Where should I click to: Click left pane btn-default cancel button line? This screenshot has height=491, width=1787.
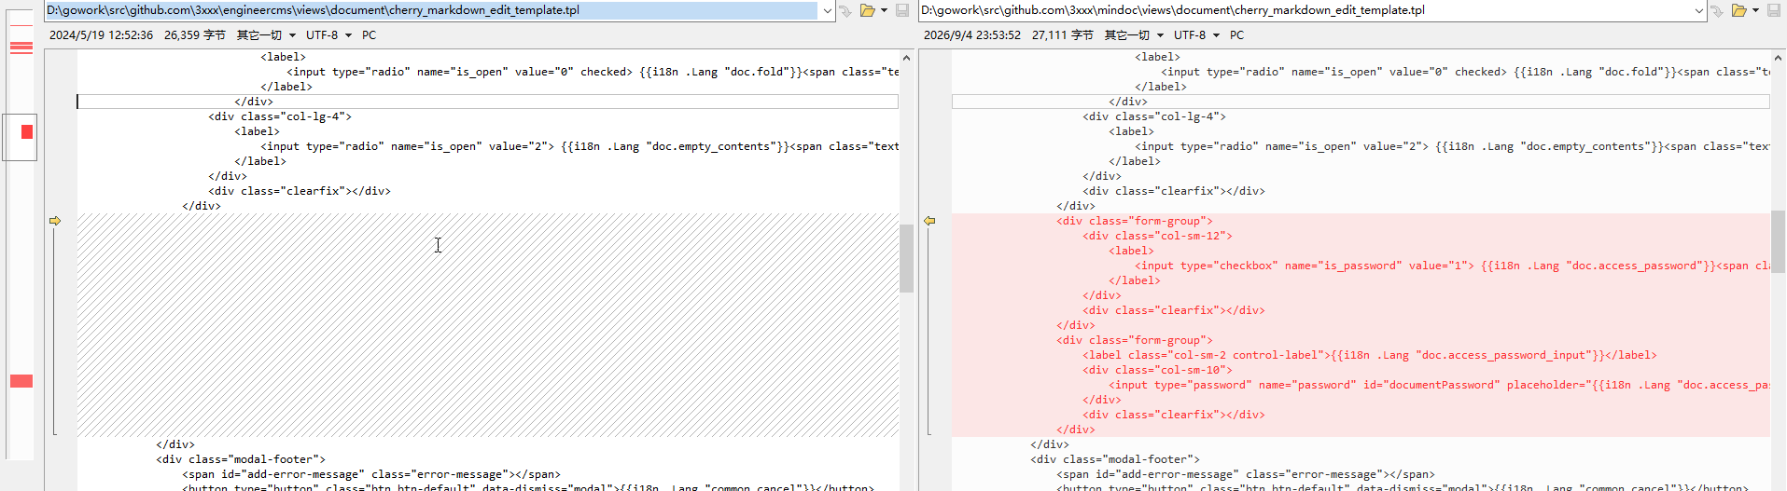pos(528,486)
